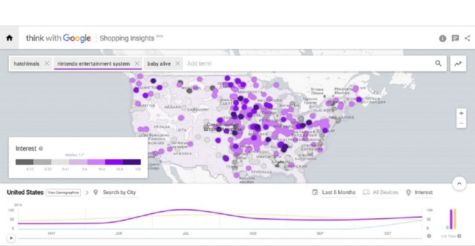Open the Interest help icon in legend
The width and height of the screenshot is (475, 246).
41,148
